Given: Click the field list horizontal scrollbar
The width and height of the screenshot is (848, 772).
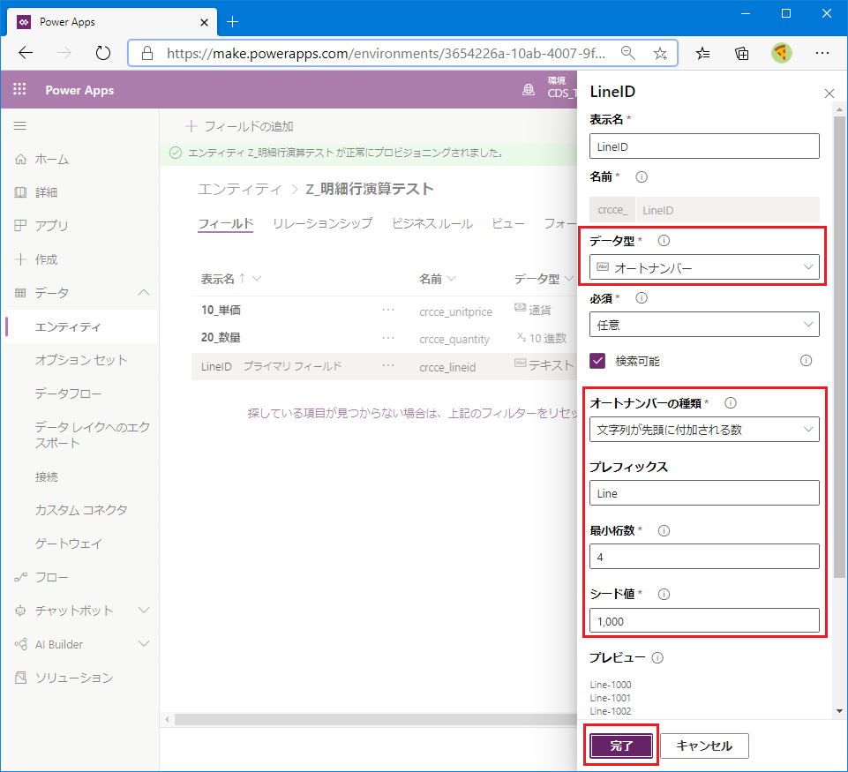Looking at the screenshot, I should tap(376, 720).
